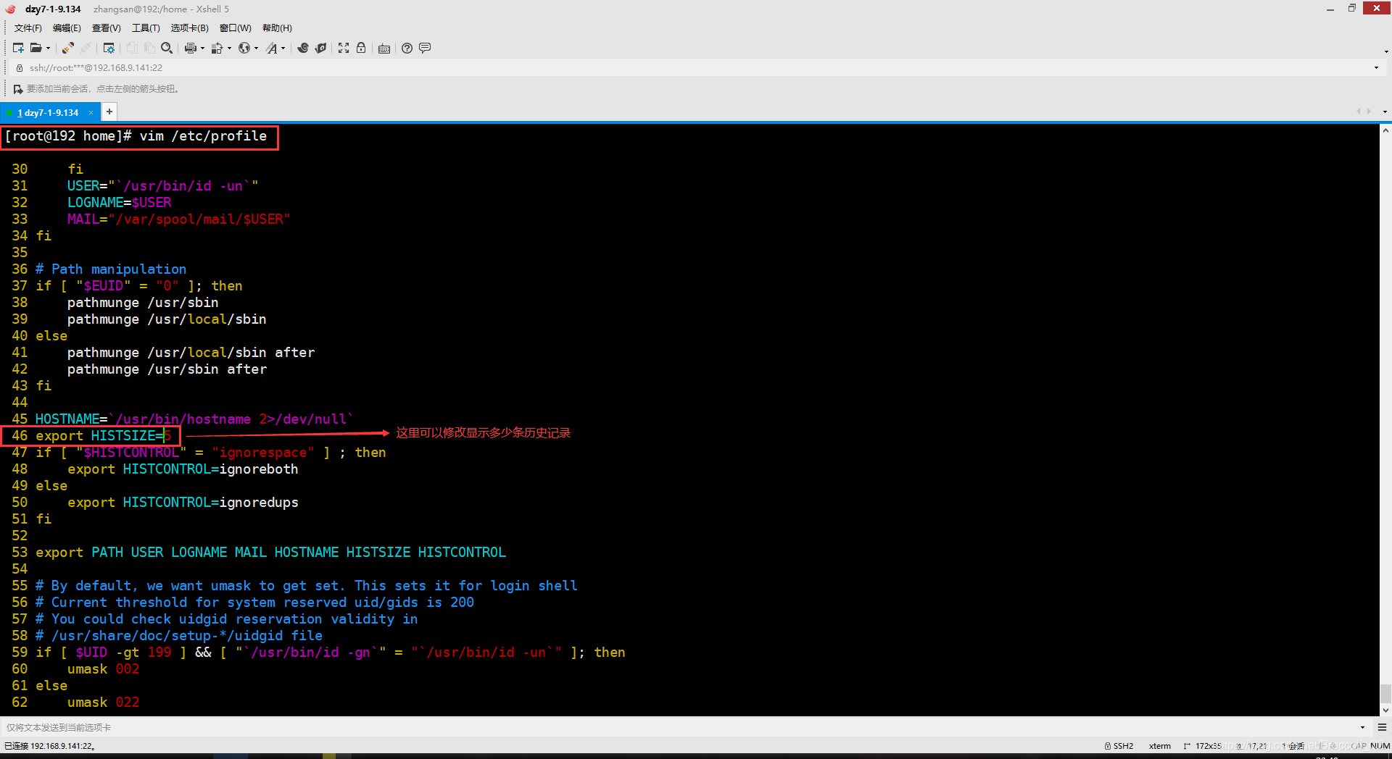
Task: Launch Xagent icon
Action: click(320, 48)
